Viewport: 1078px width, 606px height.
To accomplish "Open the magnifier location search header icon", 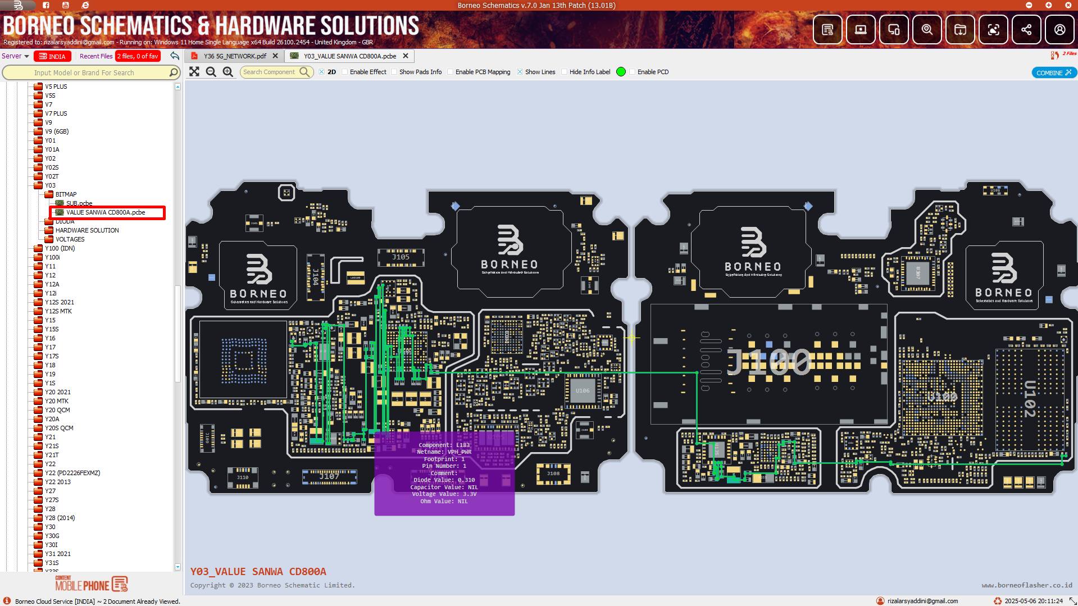I will pos(927,29).
